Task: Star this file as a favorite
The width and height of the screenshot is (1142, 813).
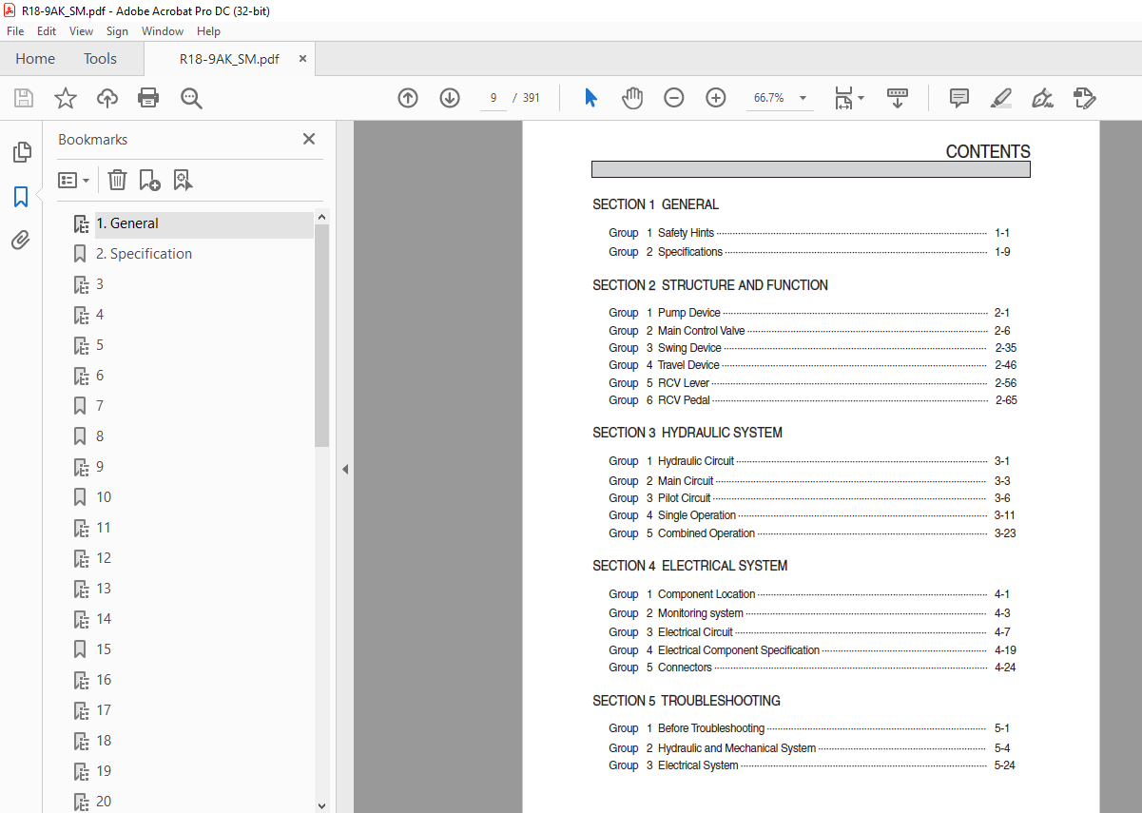Action: pyautogui.click(x=66, y=98)
